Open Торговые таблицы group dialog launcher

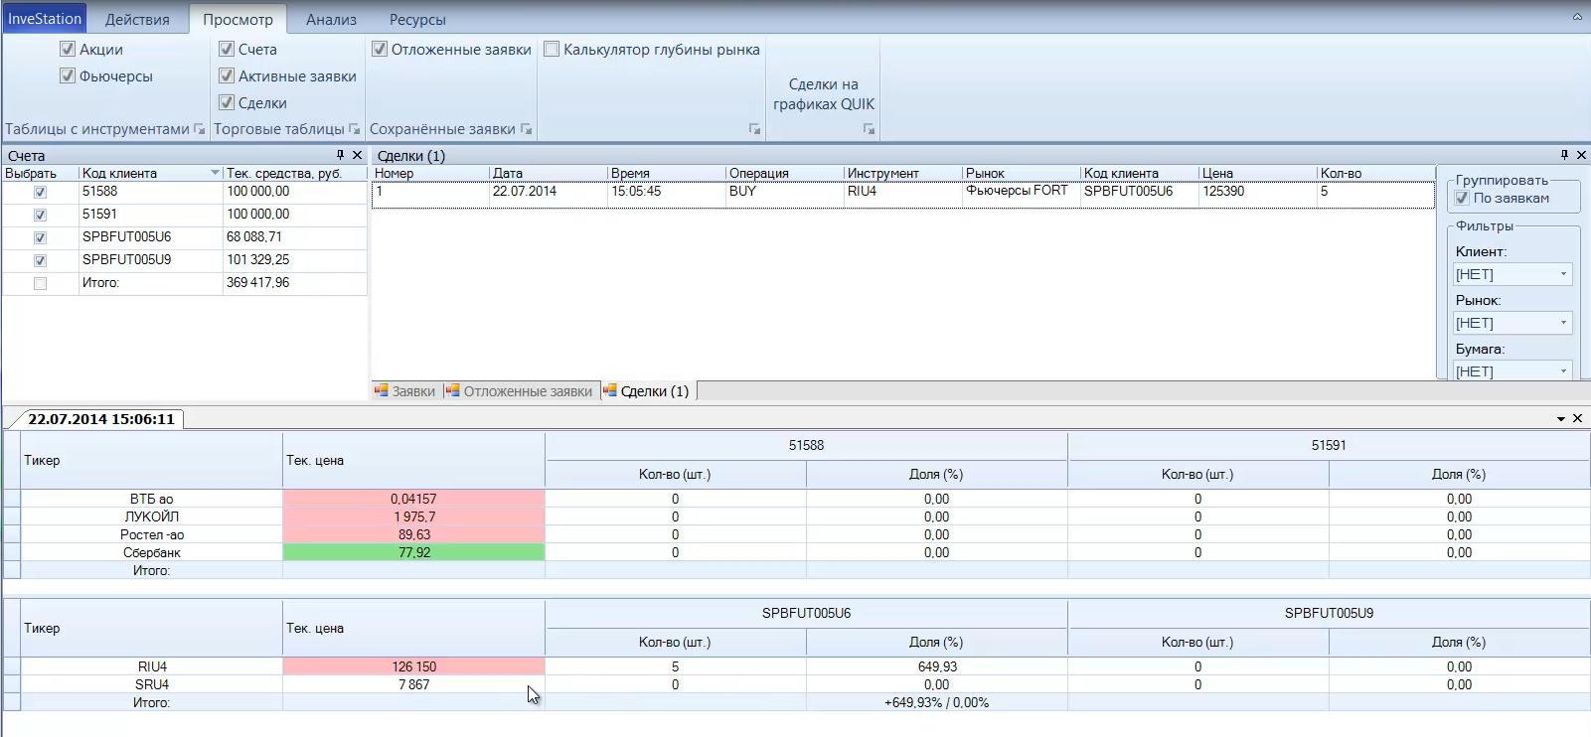pyautogui.click(x=354, y=129)
